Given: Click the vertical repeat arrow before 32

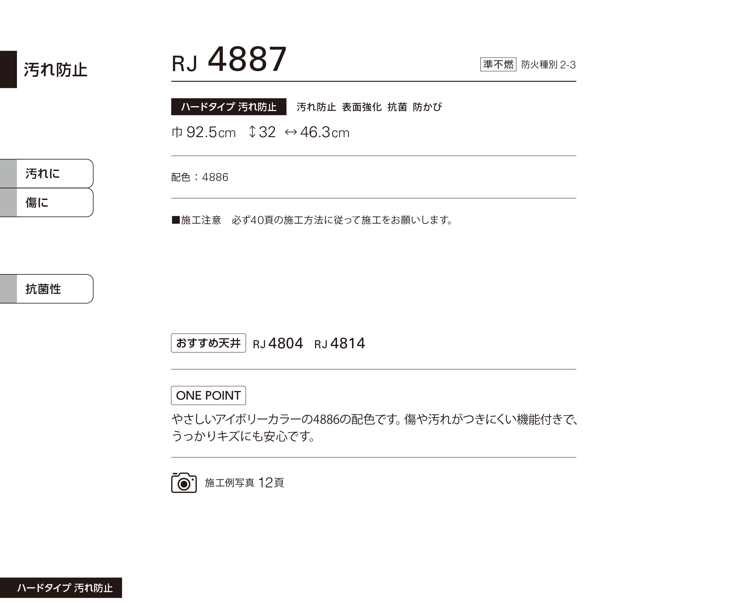Looking at the screenshot, I should pos(252,132).
